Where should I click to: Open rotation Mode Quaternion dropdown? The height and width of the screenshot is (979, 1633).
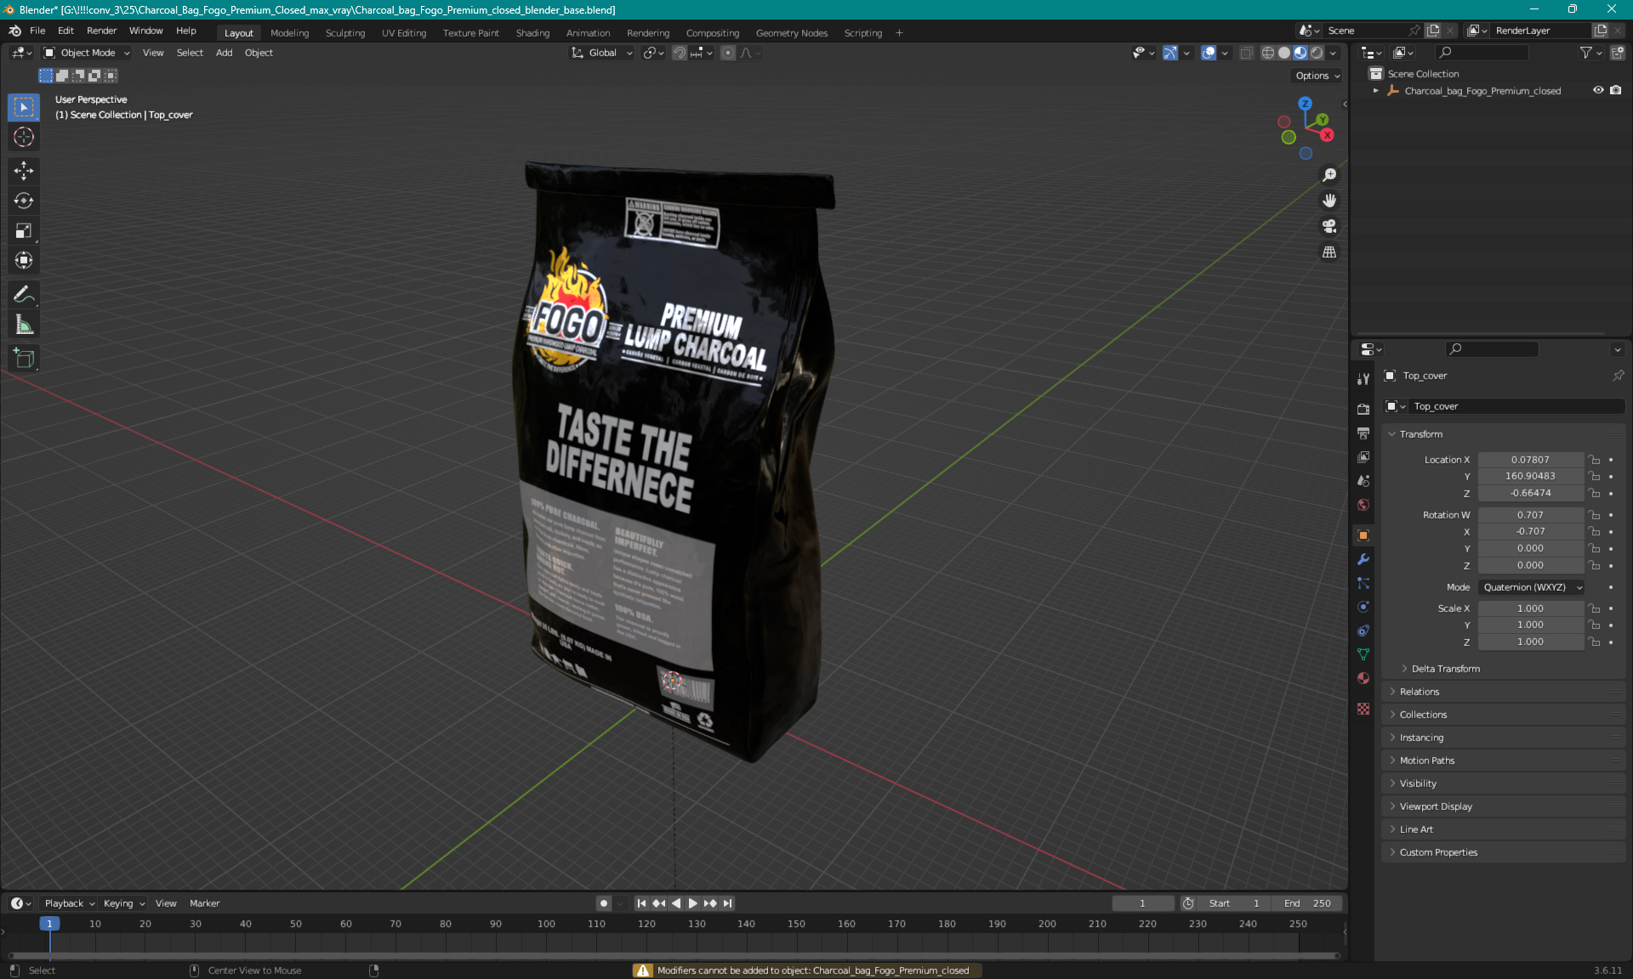[1532, 587]
